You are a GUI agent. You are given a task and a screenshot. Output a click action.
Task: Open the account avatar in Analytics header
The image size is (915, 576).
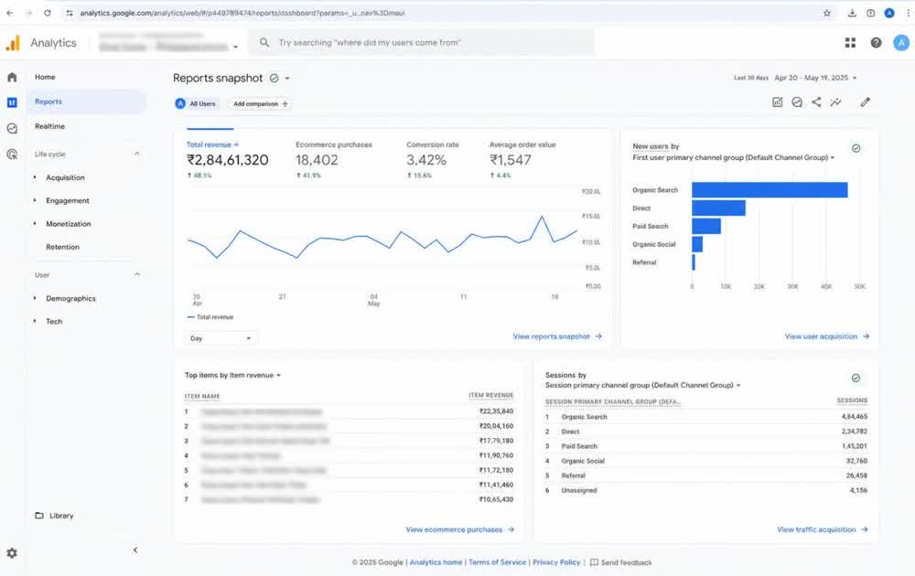[901, 43]
